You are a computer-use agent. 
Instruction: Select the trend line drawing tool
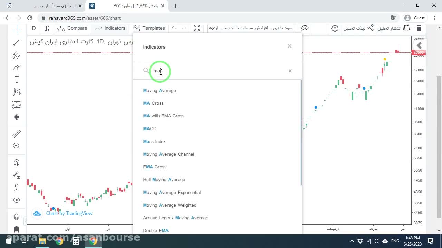tap(17, 42)
